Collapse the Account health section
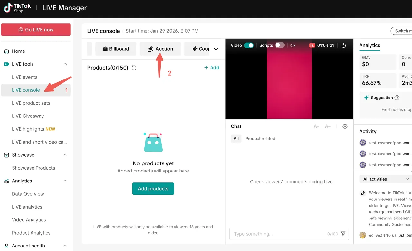412x251 pixels. point(65,246)
